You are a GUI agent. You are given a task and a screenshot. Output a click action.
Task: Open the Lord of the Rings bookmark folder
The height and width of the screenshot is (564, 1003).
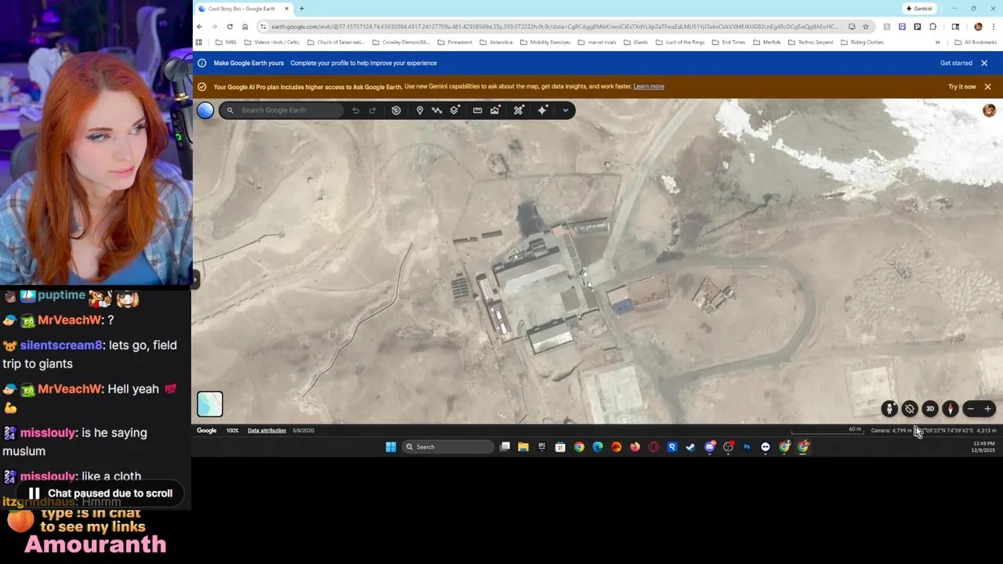click(681, 42)
